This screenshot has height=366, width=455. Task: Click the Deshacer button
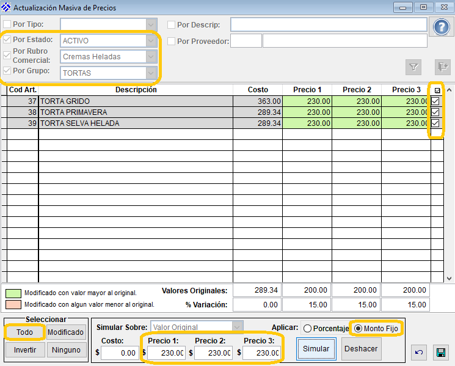(361, 349)
